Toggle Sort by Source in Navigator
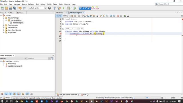The image size is (183, 103). [x=31, y=94]
